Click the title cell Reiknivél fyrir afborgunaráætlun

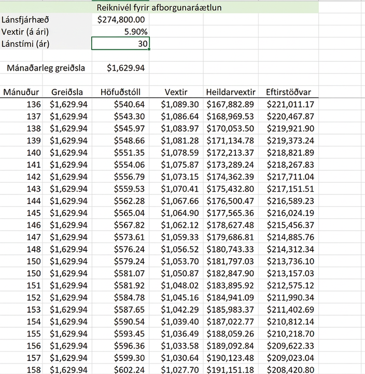click(159, 8)
